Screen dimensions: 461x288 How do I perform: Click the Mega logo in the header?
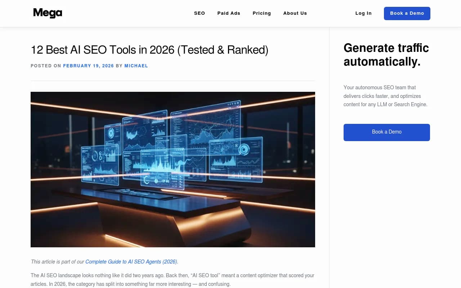tap(48, 13)
